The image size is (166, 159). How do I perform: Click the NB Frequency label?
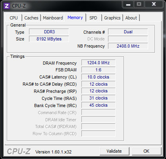point(91,46)
